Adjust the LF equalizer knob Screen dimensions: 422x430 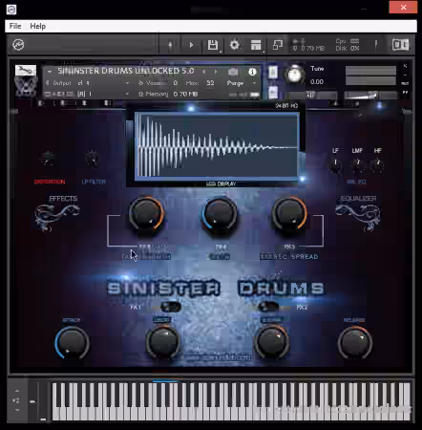[x=335, y=164]
